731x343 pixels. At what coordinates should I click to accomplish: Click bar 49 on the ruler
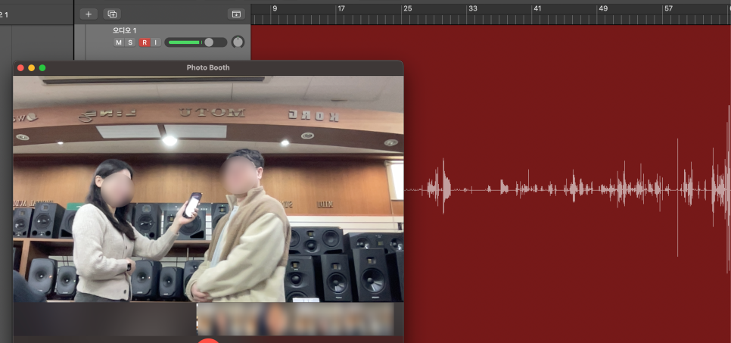click(603, 8)
